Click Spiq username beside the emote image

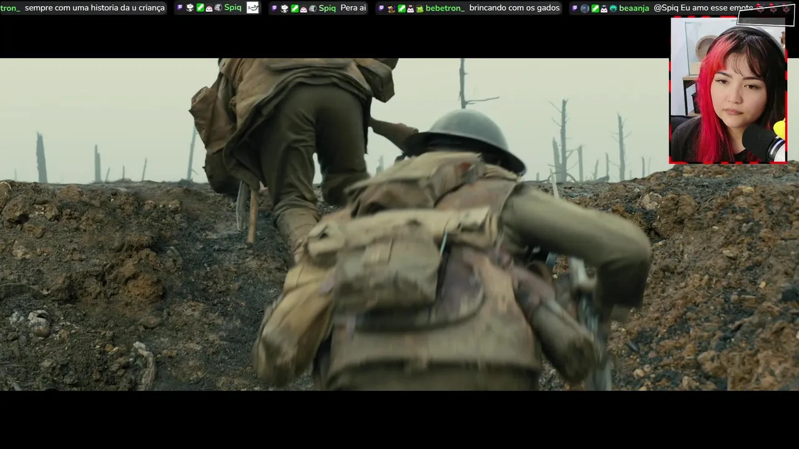(233, 8)
